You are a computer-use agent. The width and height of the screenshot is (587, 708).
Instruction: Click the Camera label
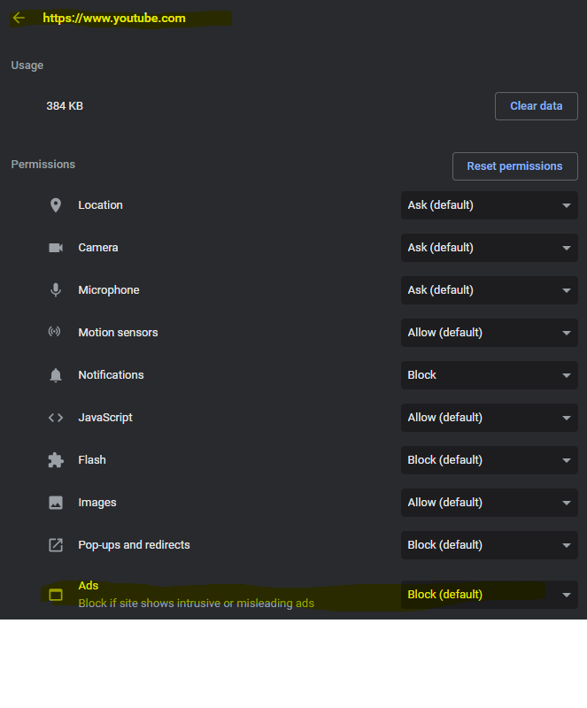click(x=98, y=248)
